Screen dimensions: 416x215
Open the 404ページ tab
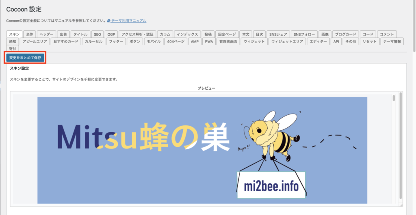(176, 41)
